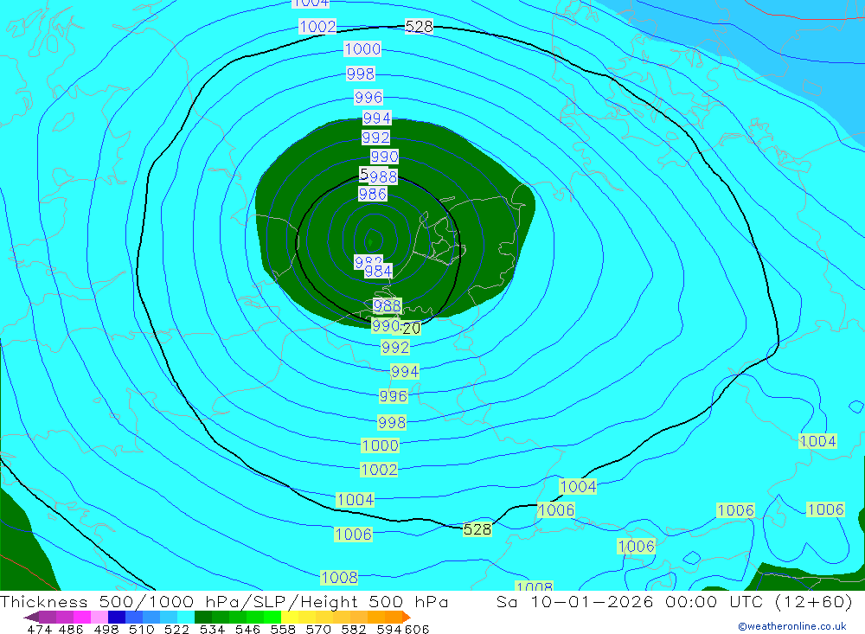
Task: Click the 1008 label below the 1006 label
Action: (339, 578)
